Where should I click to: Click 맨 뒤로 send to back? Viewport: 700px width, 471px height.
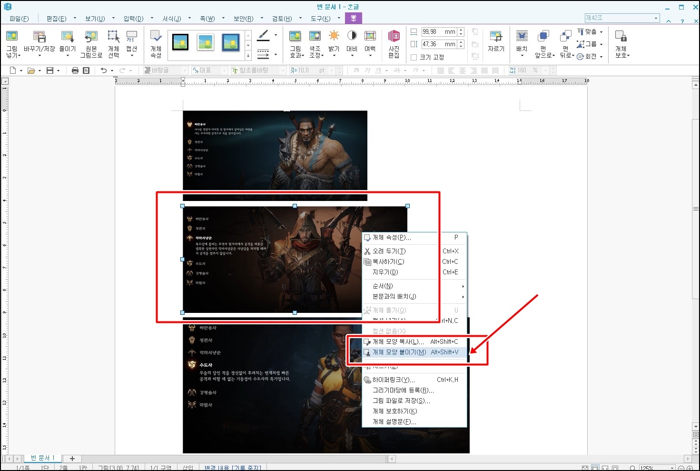click(x=566, y=43)
